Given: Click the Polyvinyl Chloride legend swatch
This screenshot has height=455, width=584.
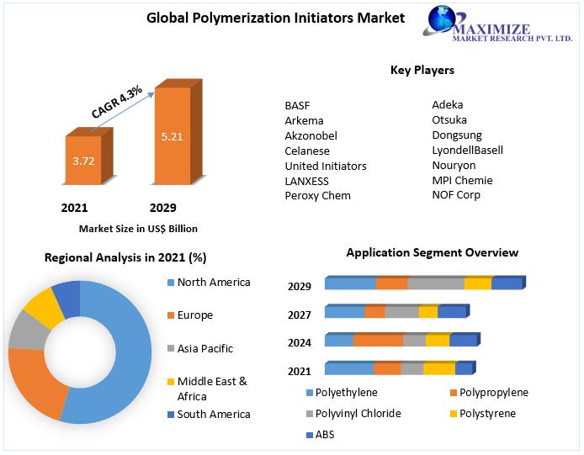Looking at the screenshot, I should coord(309,414).
